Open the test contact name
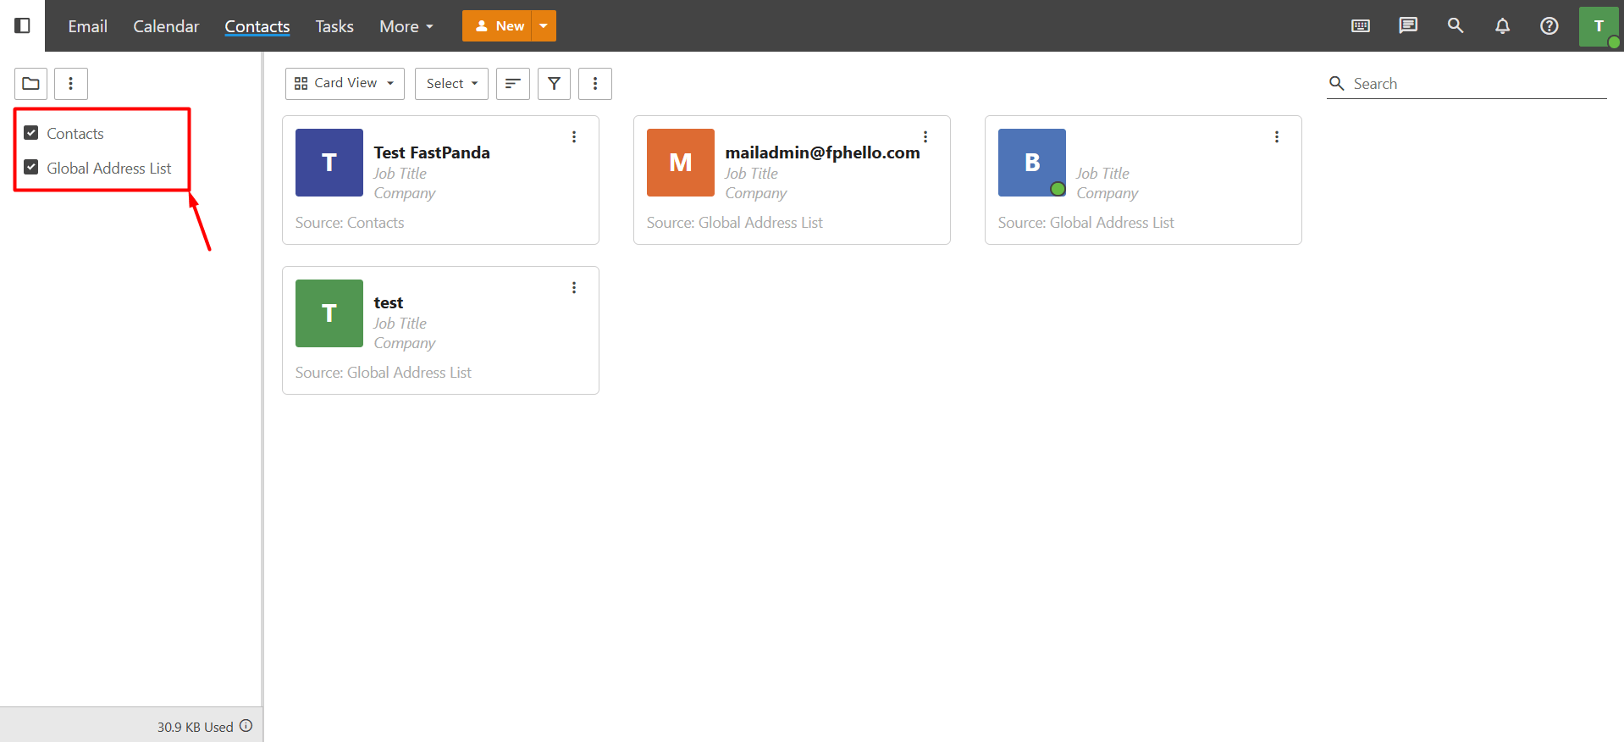1624x742 pixels. coord(389,302)
